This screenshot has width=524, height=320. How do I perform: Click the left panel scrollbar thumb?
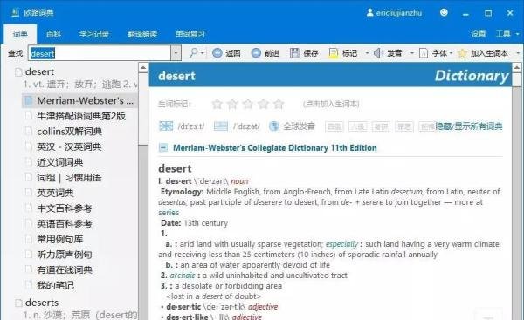[x=143, y=109]
